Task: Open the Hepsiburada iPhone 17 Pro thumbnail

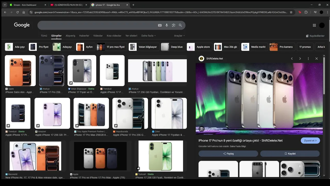Action: pyautogui.click(x=130, y=113)
